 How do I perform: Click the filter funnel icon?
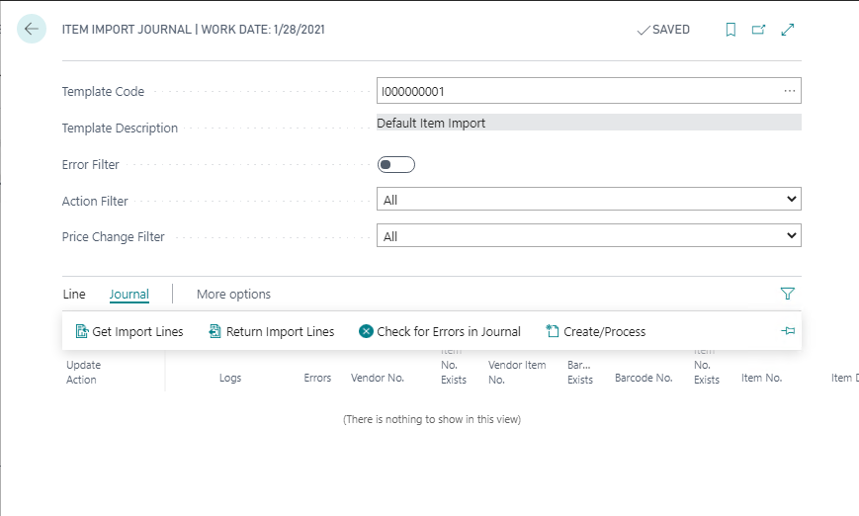click(787, 294)
